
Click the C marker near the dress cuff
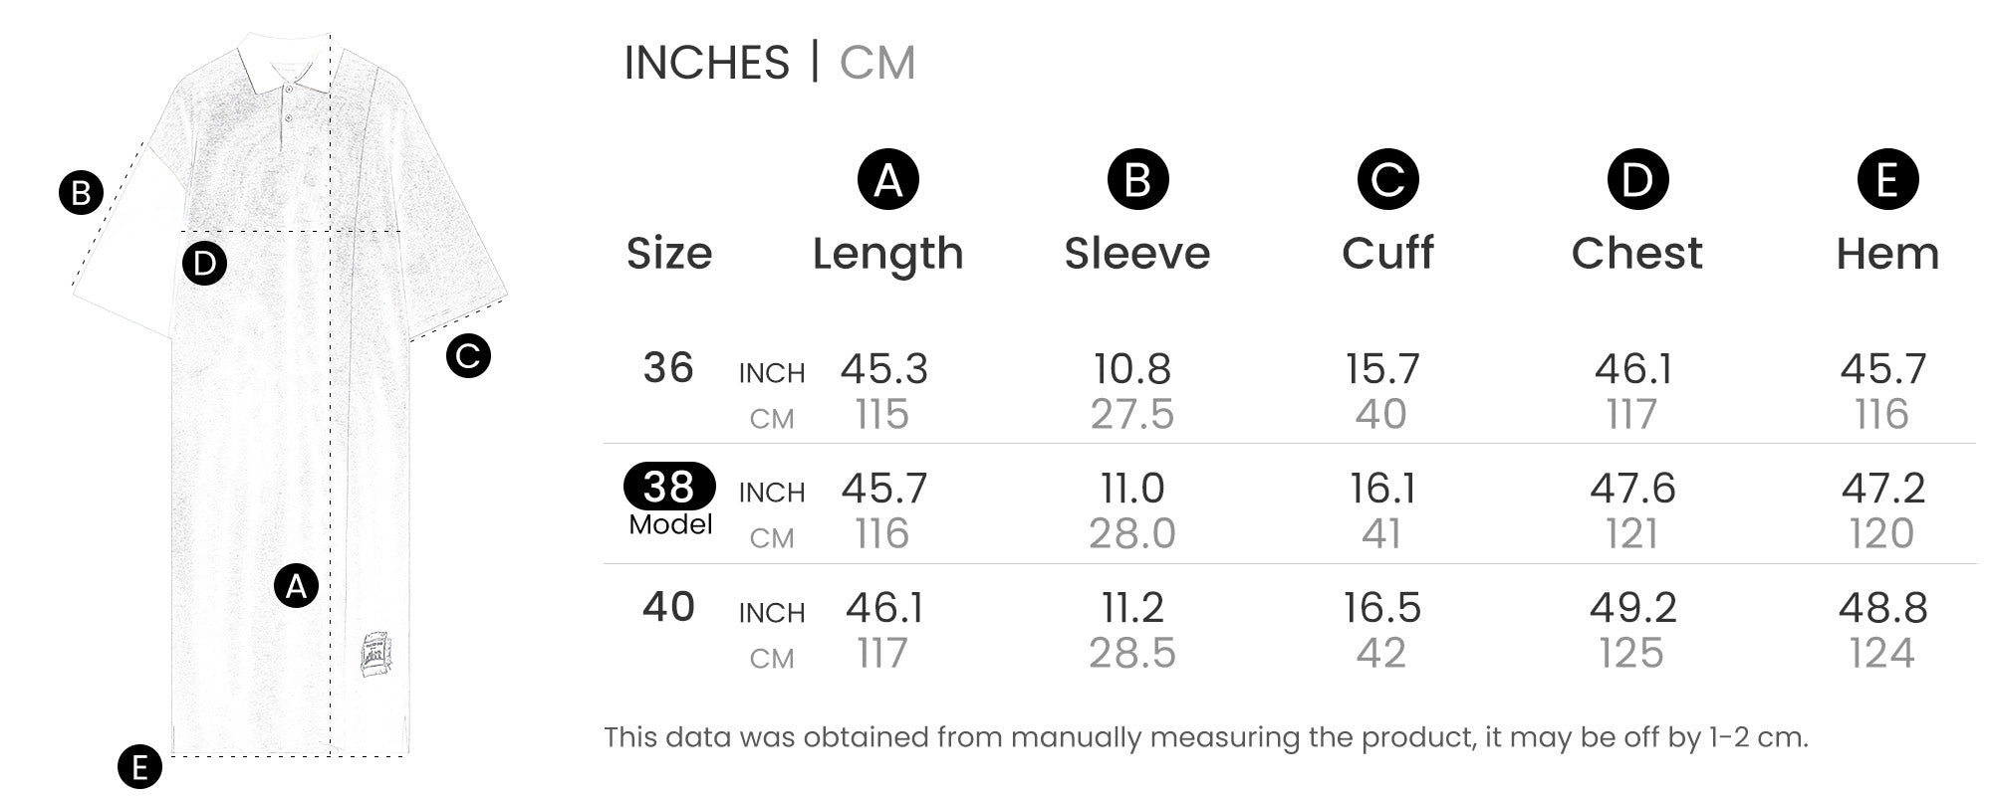pos(468,355)
